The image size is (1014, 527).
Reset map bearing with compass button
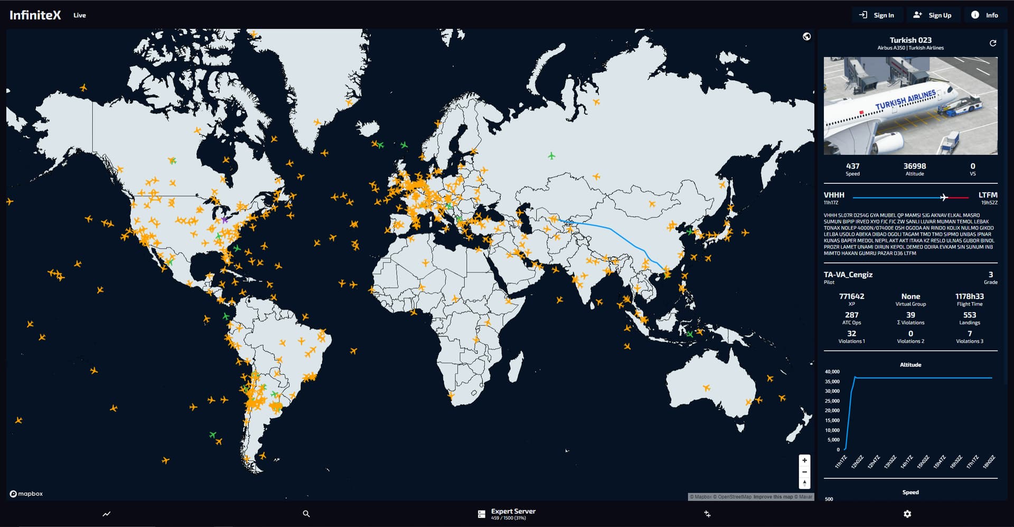coord(804,483)
